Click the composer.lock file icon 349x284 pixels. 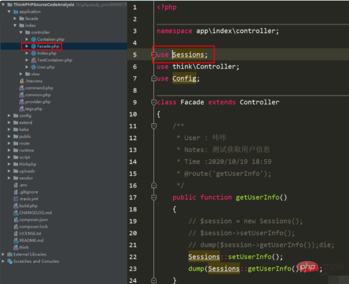16,227
